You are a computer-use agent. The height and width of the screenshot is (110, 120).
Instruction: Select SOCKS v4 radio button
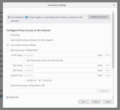[24, 80]
